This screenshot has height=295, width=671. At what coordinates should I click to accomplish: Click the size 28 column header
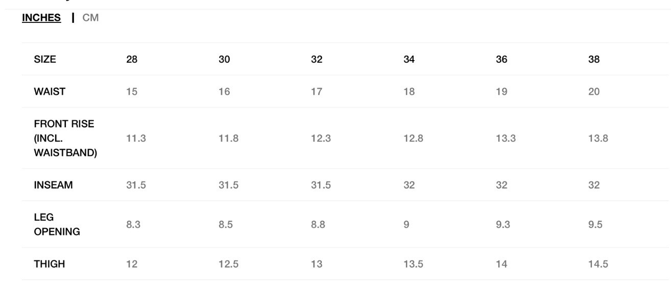132,59
